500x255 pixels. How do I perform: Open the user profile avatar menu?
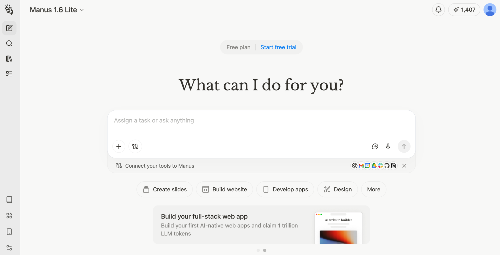[490, 10]
